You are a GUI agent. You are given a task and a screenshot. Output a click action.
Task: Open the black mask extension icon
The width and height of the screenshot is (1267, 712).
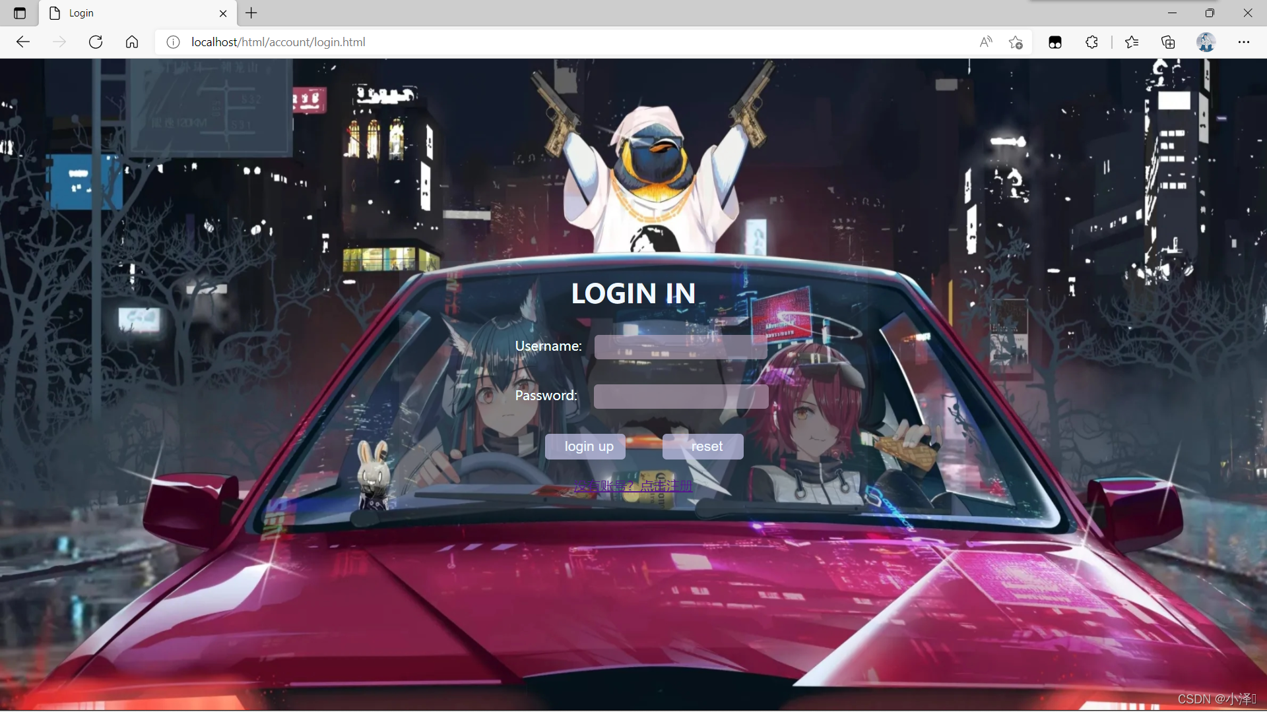click(1055, 42)
